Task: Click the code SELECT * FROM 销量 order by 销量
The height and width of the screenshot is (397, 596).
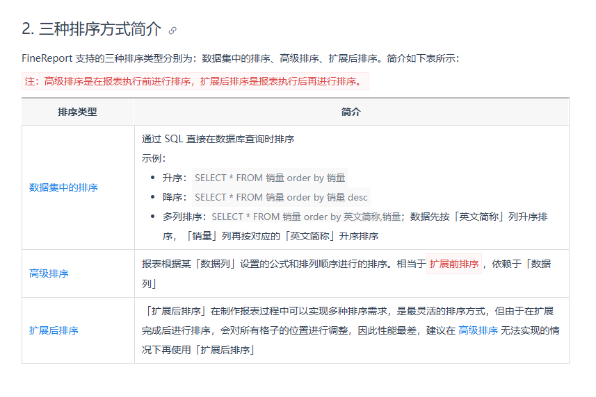Action: coord(270,178)
